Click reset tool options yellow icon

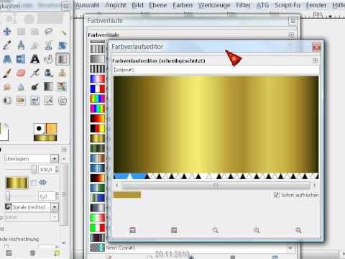coord(57,253)
